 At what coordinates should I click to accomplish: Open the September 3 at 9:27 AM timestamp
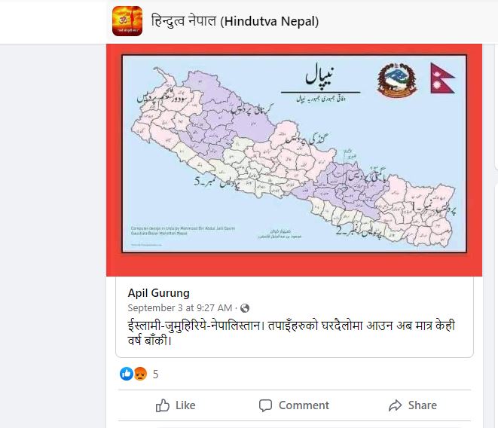pyautogui.click(x=180, y=307)
